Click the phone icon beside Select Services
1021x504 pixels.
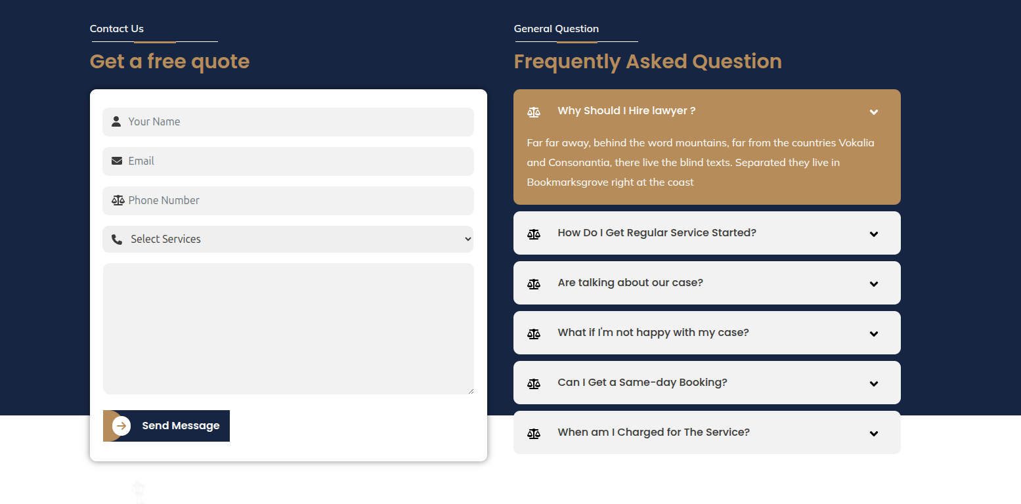pyautogui.click(x=117, y=240)
